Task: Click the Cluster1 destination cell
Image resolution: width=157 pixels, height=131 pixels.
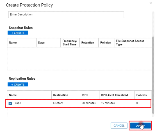Action: (58, 103)
